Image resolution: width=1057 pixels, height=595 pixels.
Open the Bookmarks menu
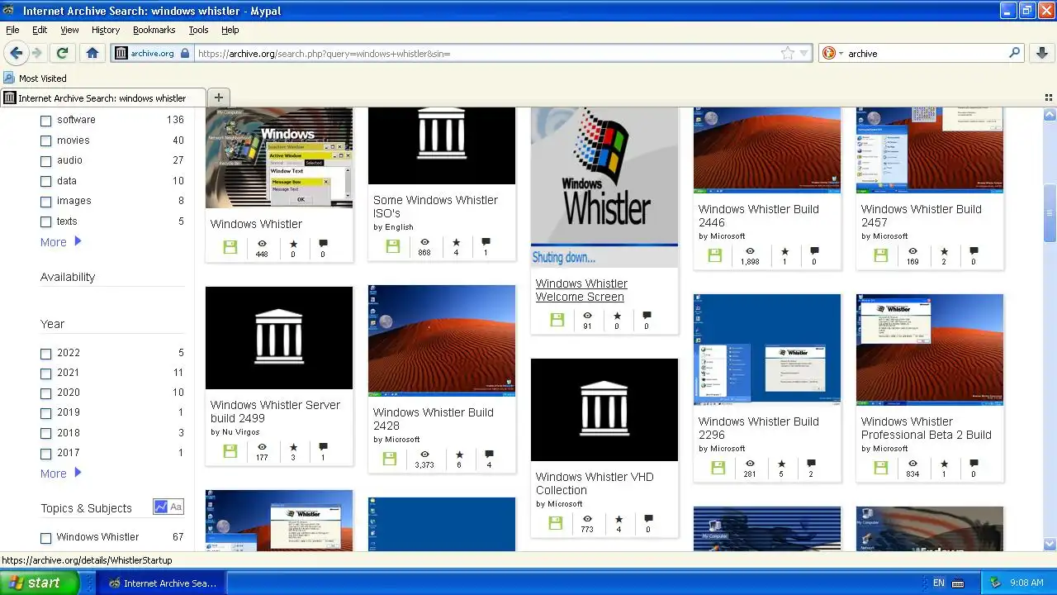[154, 30]
